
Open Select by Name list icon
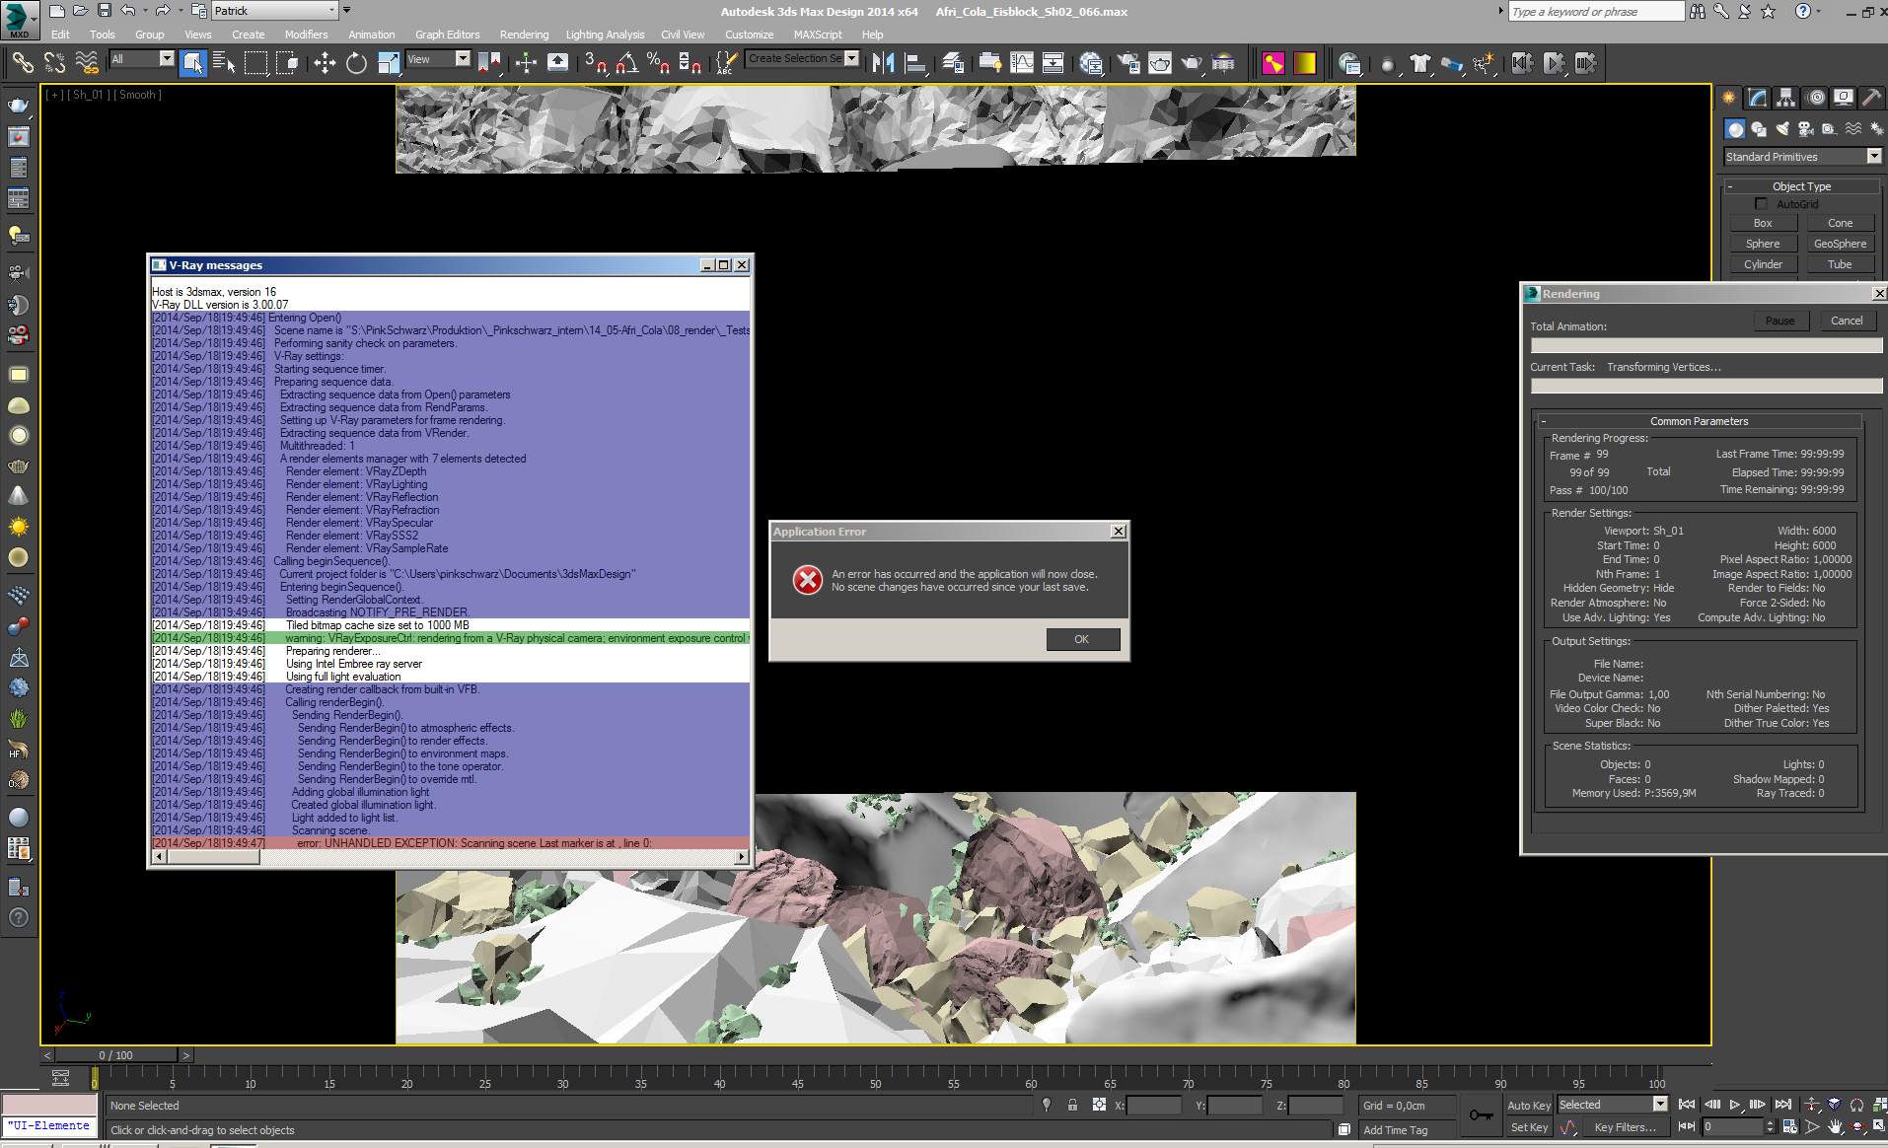pyautogui.click(x=224, y=63)
